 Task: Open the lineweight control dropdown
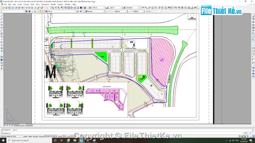(x=136, y=12)
